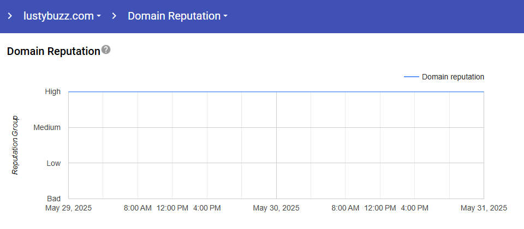This screenshot has height=229, width=524.
Task: Select the May 30, 2025 date label
Action: tap(276, 208)
